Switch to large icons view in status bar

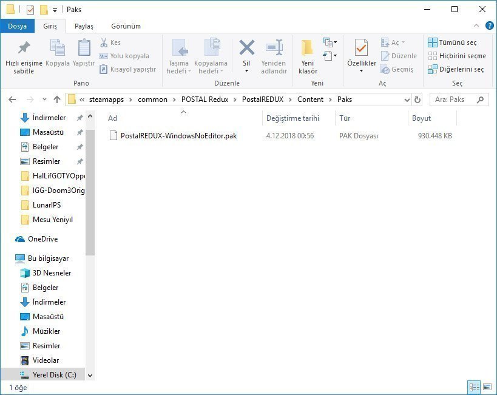(487, 387)
